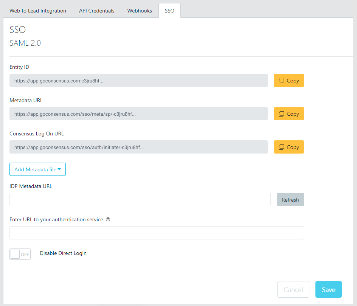
Task: Open the API Credentials tab
Action: [97, 11]
